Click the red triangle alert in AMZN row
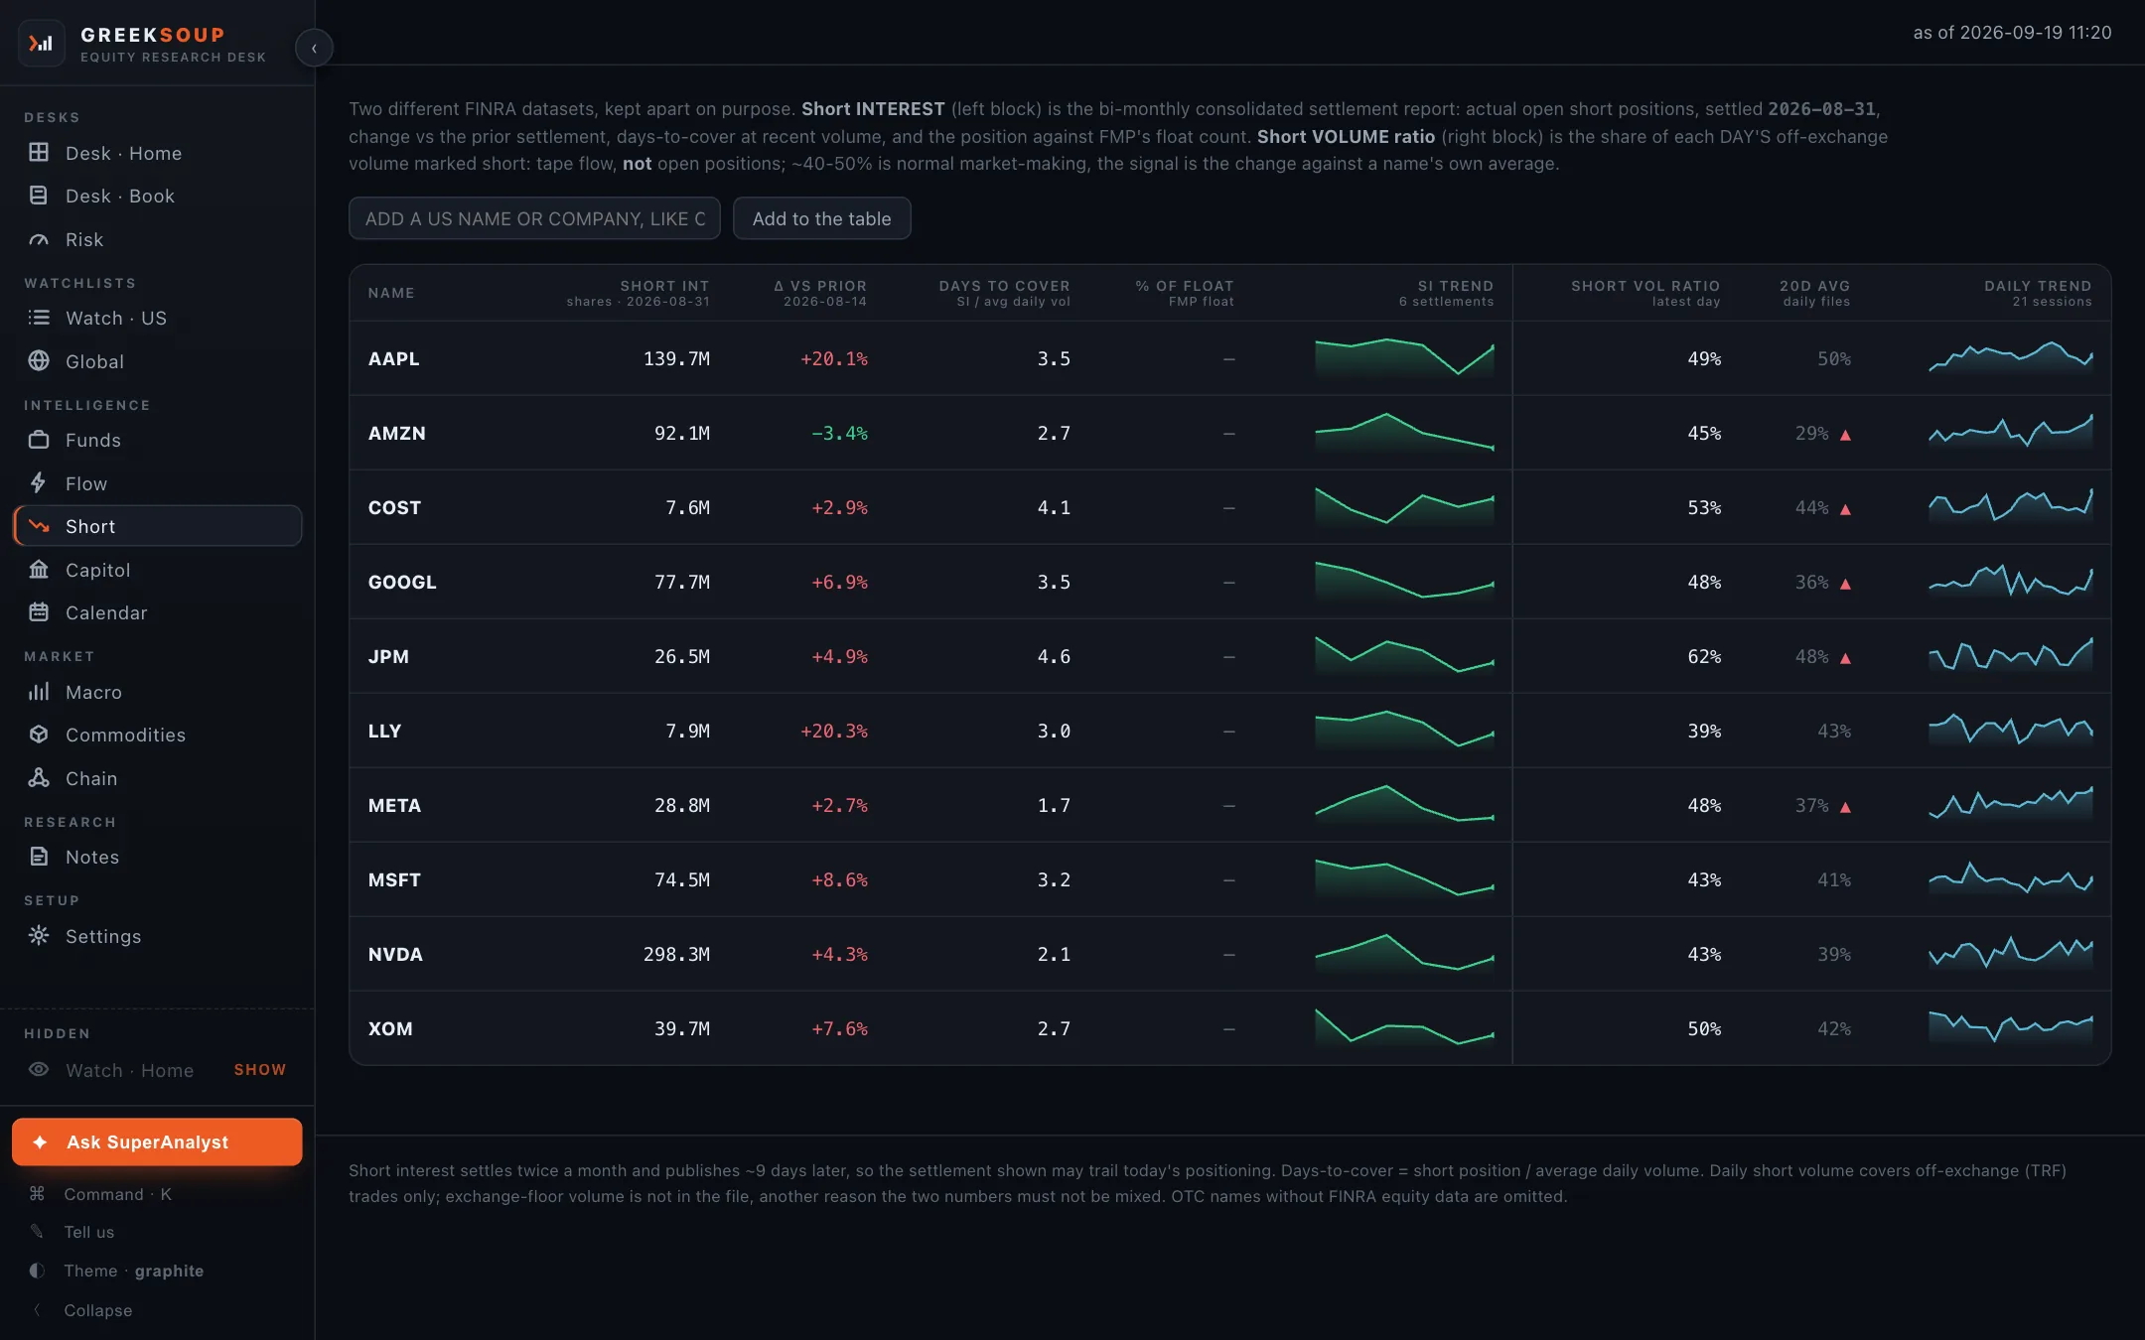Viewport: 2145px width, 1340px height. point(1845,435)
